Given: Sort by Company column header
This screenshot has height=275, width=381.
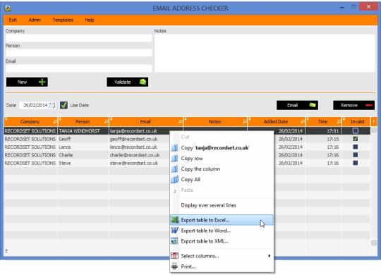Looking at the screenshot, I should tap(30, 121).
